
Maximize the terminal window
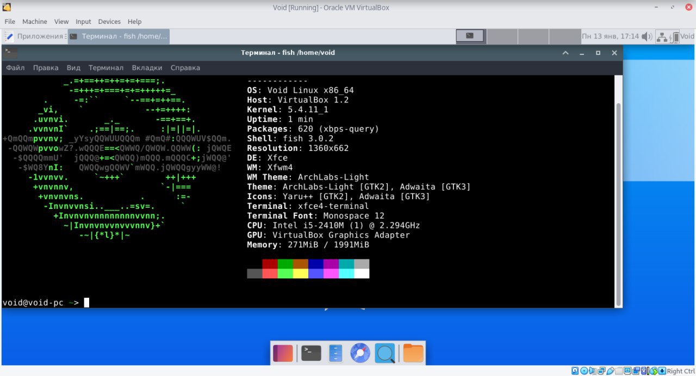pos(598,53)
